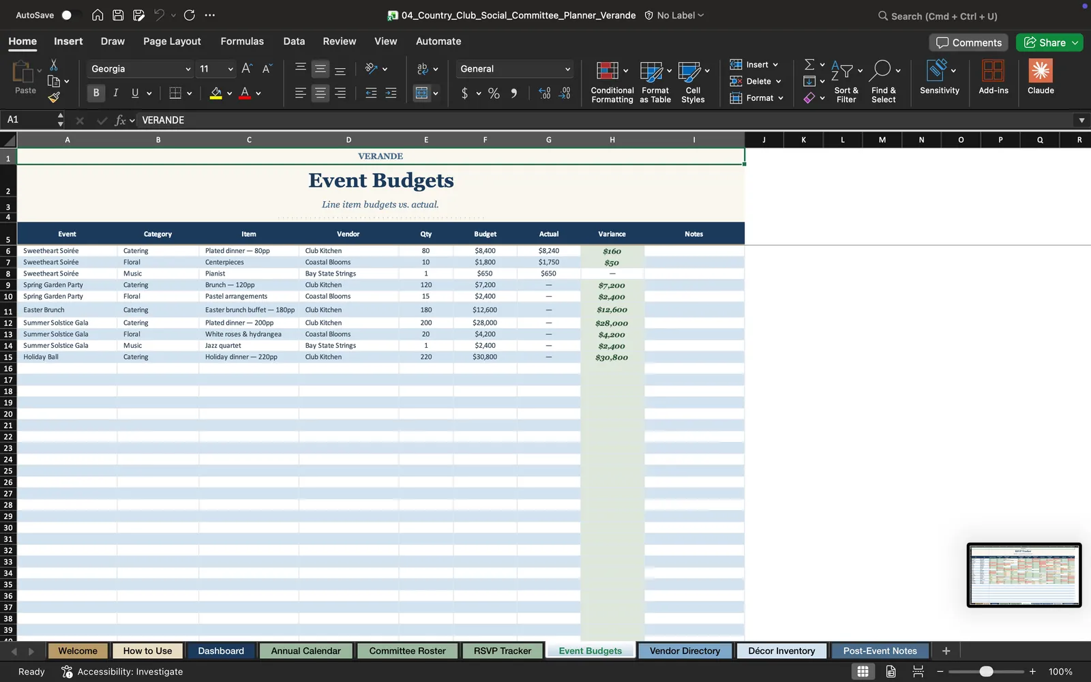Open the Insert cells dropdown
Image resolution: width=1091 pixels, height=682 pixels.
coord(754,65)
